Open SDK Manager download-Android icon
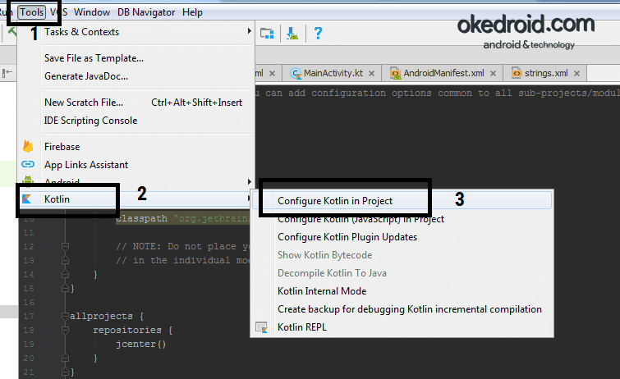The height and width of the screenshot is (379, 620). tap(292, 33)
